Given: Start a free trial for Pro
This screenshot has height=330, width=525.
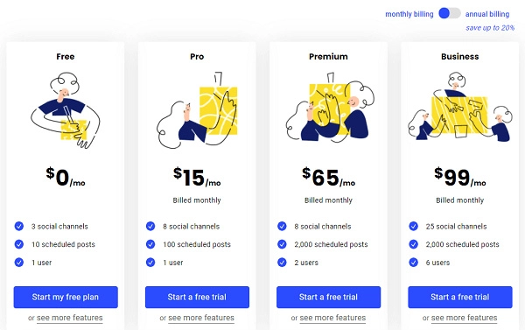Looking at the screenshot, I should [197, 297].
